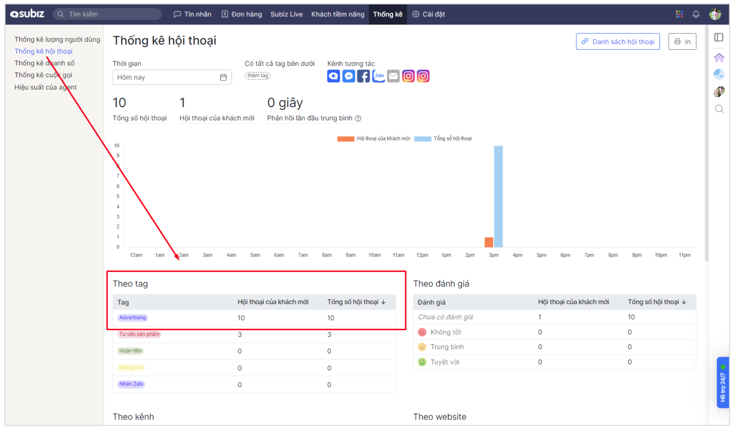The width and height of the screenshot is (733, 429).
Task: Open the Tin nhắn menu
Action: point(193,14)
